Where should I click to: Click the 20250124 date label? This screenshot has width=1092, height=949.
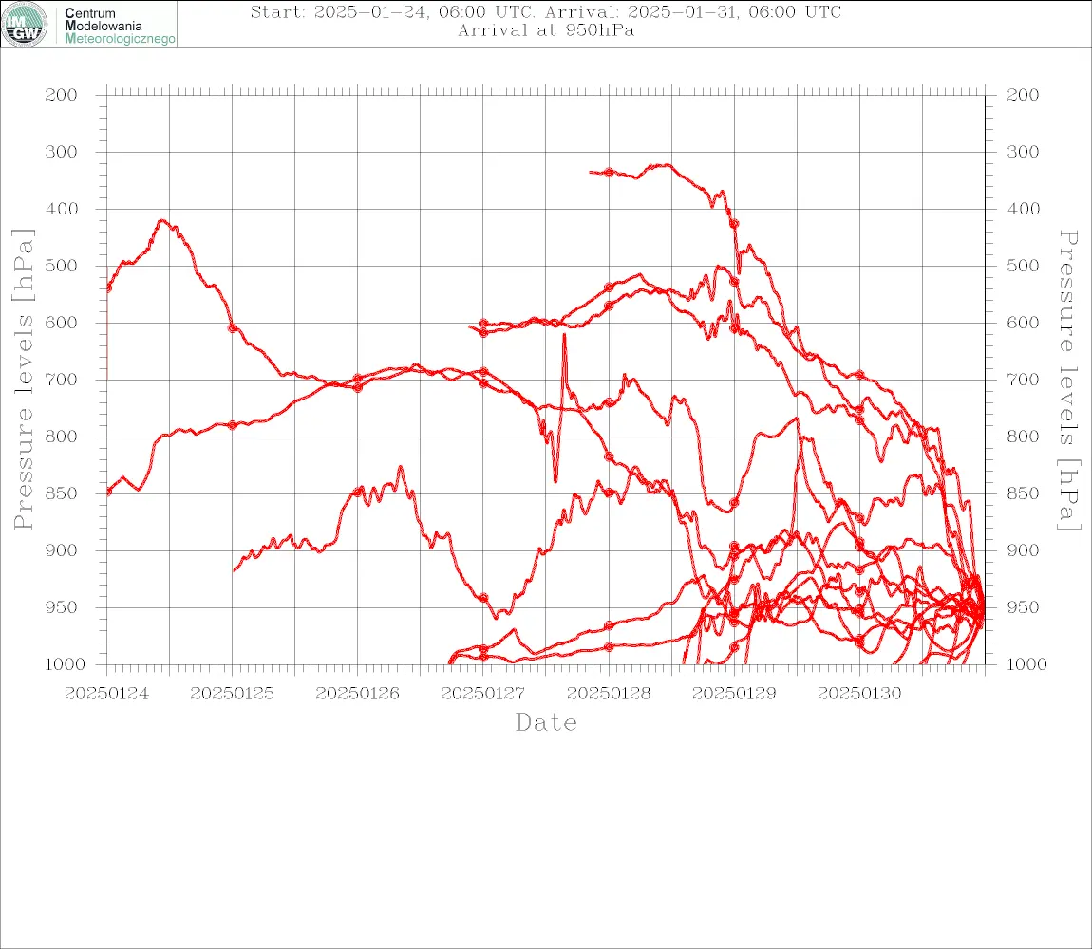point(106,694)
